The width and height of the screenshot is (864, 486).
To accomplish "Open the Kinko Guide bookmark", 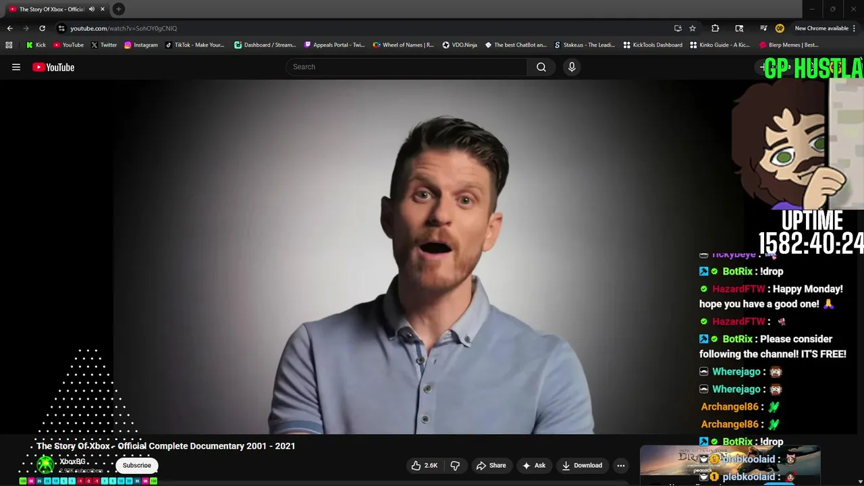I will [x=720, y=45].
